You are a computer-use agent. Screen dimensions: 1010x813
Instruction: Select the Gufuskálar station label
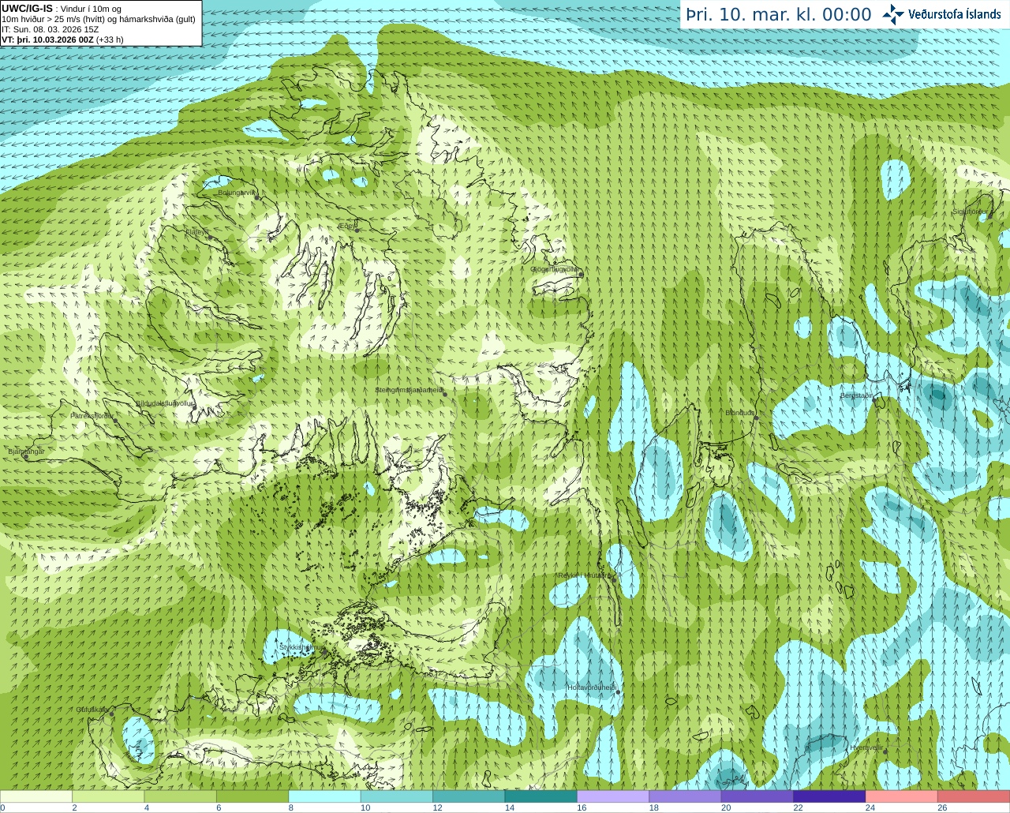(92, 710)
